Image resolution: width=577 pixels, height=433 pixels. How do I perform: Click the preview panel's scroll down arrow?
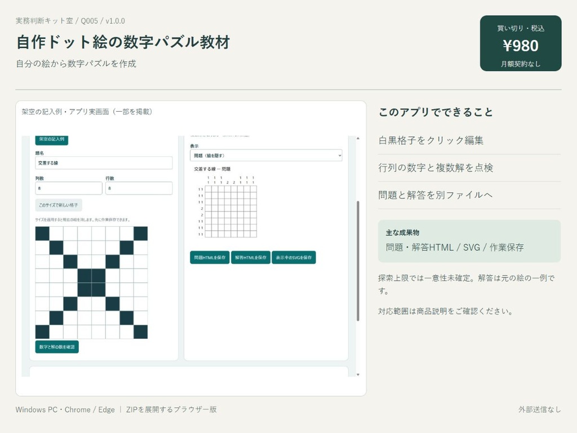coord(358,374)
